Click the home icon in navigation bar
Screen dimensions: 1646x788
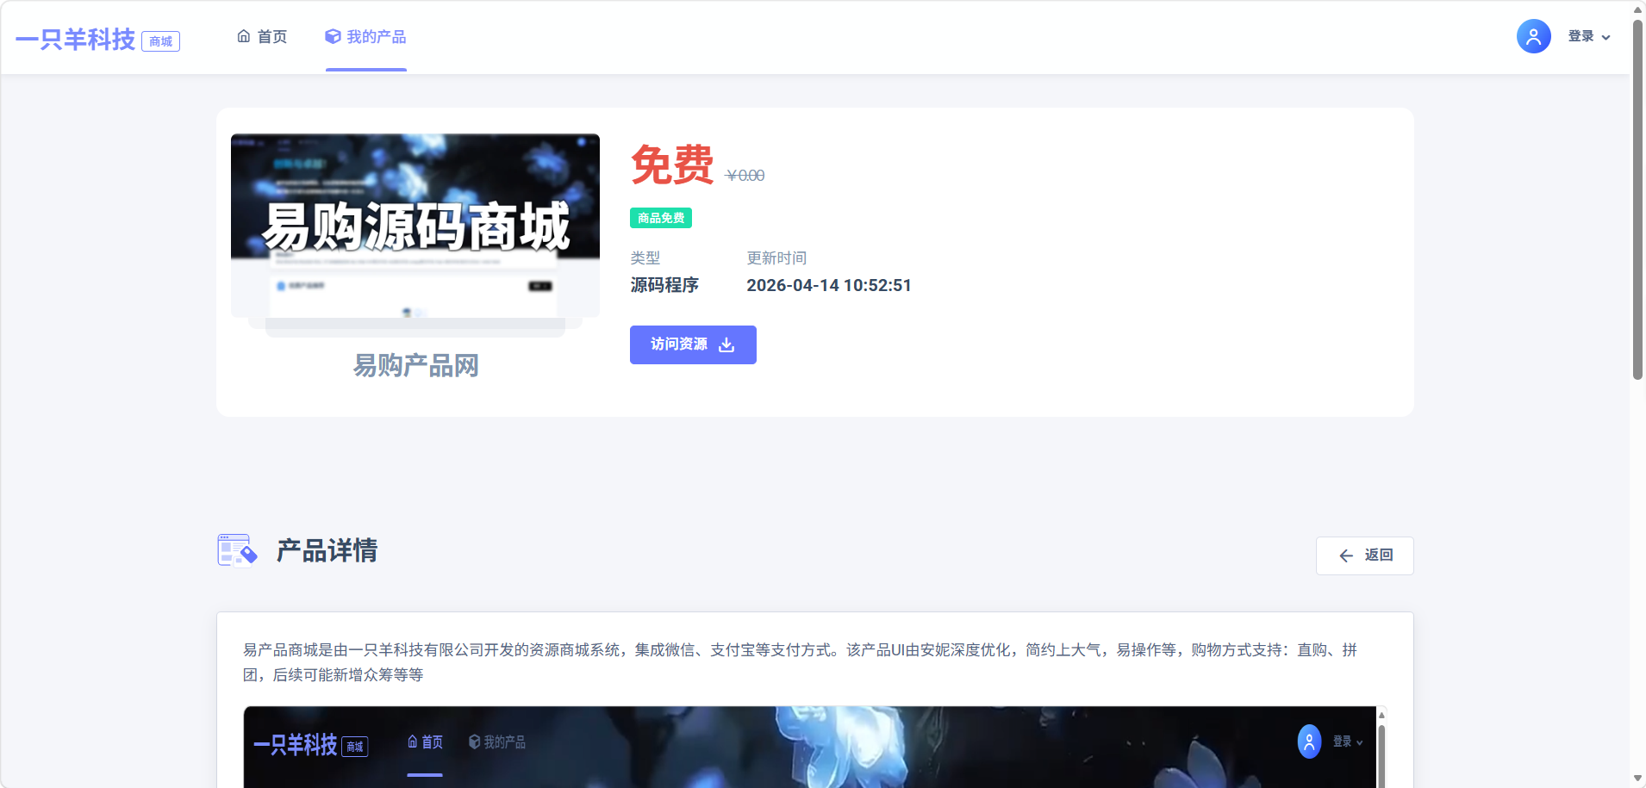click(x=244, y=36)
